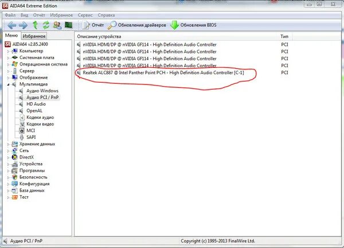
Task: Open Отчёт report button
Action: [93, 25]
